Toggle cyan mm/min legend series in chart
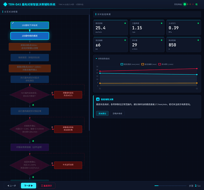The width and height of the screenshot is (204, 190). [130, 64]
